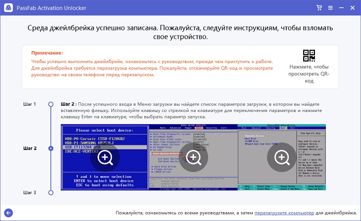Minimize the PassFab window
The height and width of the screenshot is (221, 361).
(x=341, y=8)
